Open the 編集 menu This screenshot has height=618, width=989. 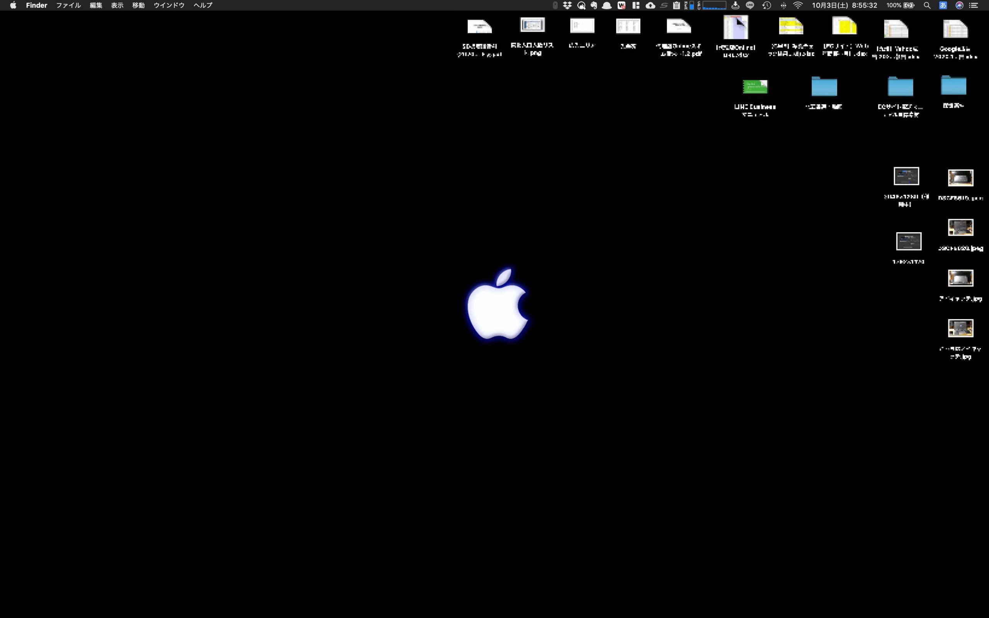[x=96, y=5]
